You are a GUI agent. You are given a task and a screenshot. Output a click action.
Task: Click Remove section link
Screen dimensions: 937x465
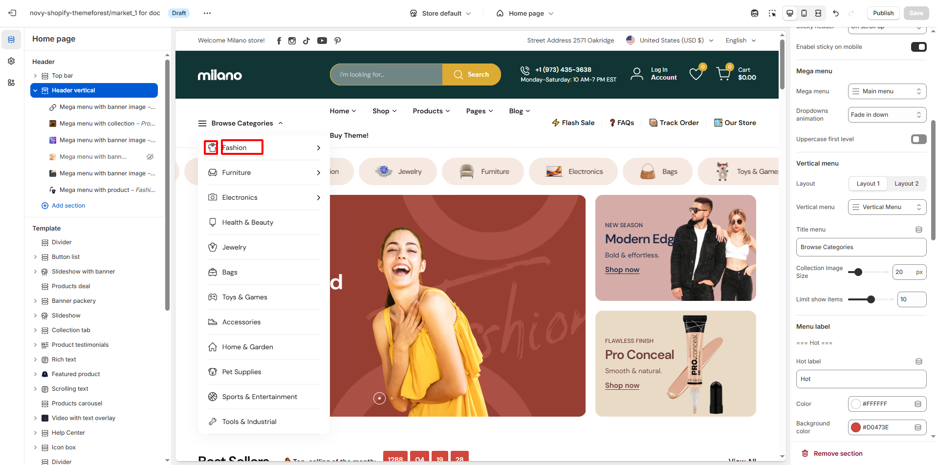[x=837, y=453]
